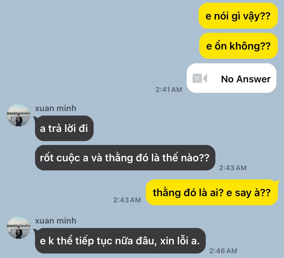The height and width of the screenshot is (258, 284).
Task: Tap the 'rốt cuộc a và thằng đó' message
Action: (x=125, y=158)
